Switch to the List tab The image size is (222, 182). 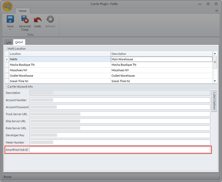9,42
